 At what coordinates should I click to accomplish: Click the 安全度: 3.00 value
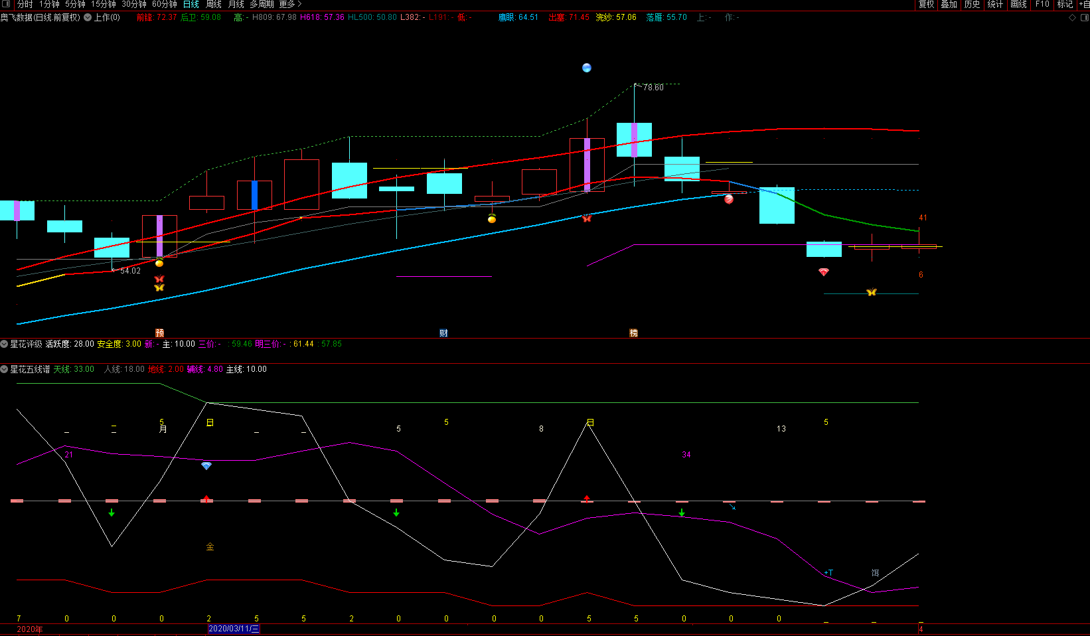coord(119,344)
